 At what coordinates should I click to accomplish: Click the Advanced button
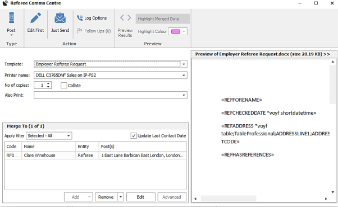point(172,197)
